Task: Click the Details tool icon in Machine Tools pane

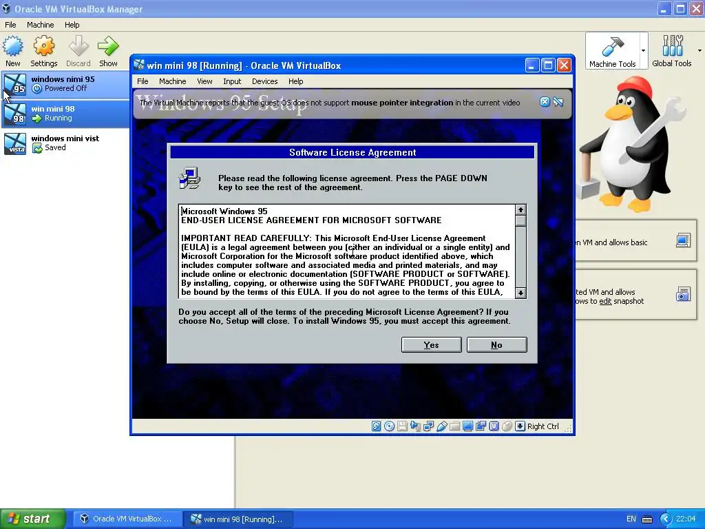Action: (683, 240)
